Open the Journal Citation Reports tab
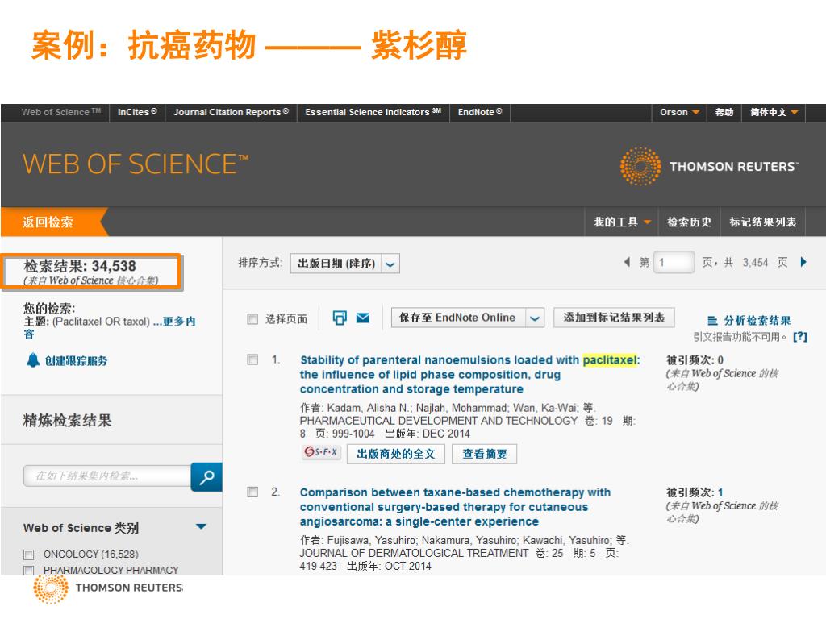This screenshot has width=826, height=619. tap(232, 112)
